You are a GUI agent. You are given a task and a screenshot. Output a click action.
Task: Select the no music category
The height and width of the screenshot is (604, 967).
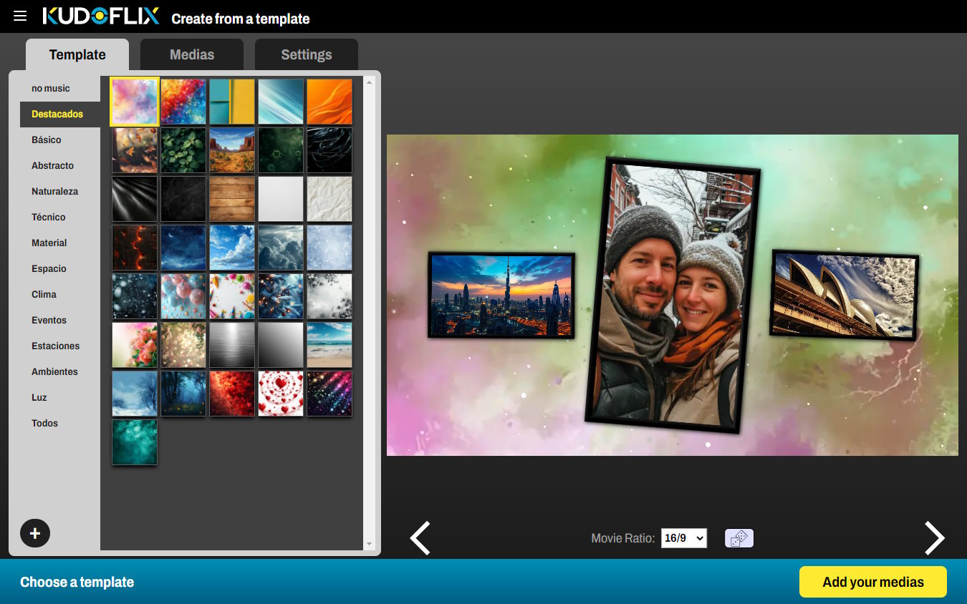(x=51, y=88)
